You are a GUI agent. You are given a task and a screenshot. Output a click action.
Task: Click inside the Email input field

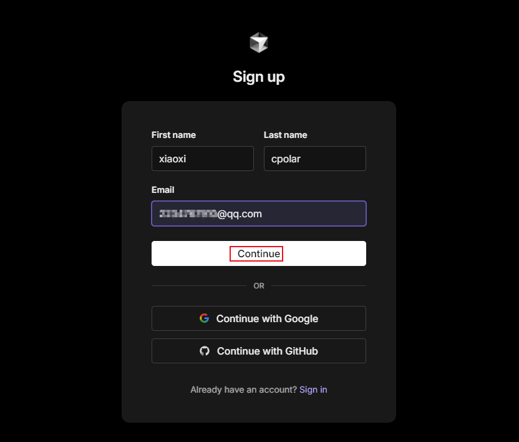(312, 214)
